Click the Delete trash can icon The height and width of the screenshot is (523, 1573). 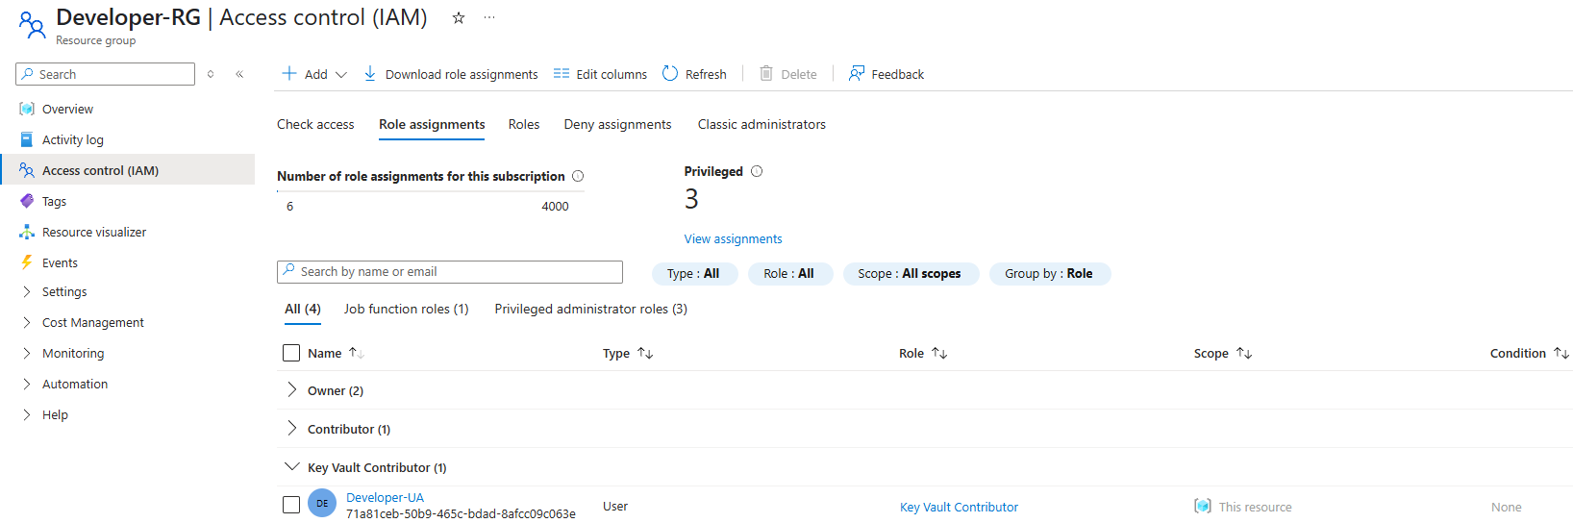(x=766, y=73)
